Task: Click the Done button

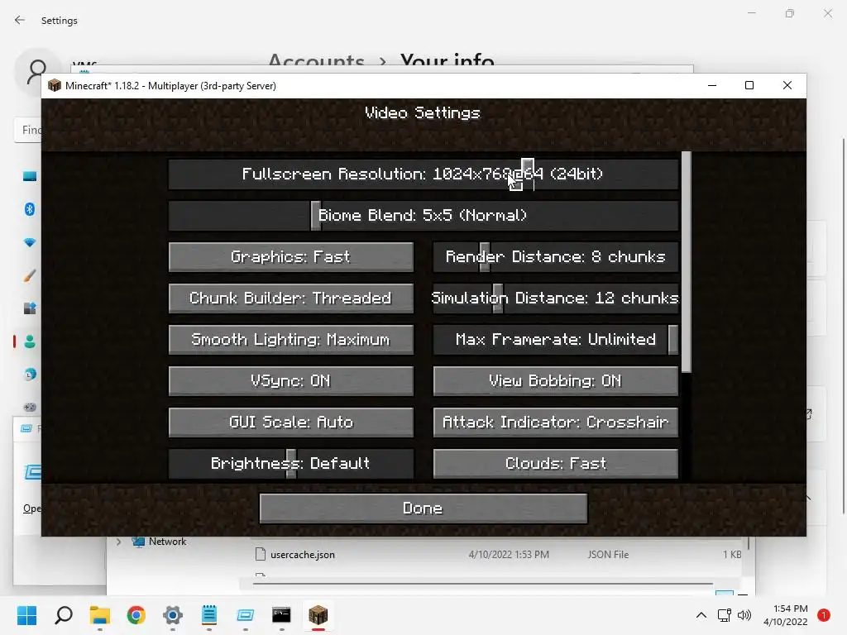Action: 423,508
